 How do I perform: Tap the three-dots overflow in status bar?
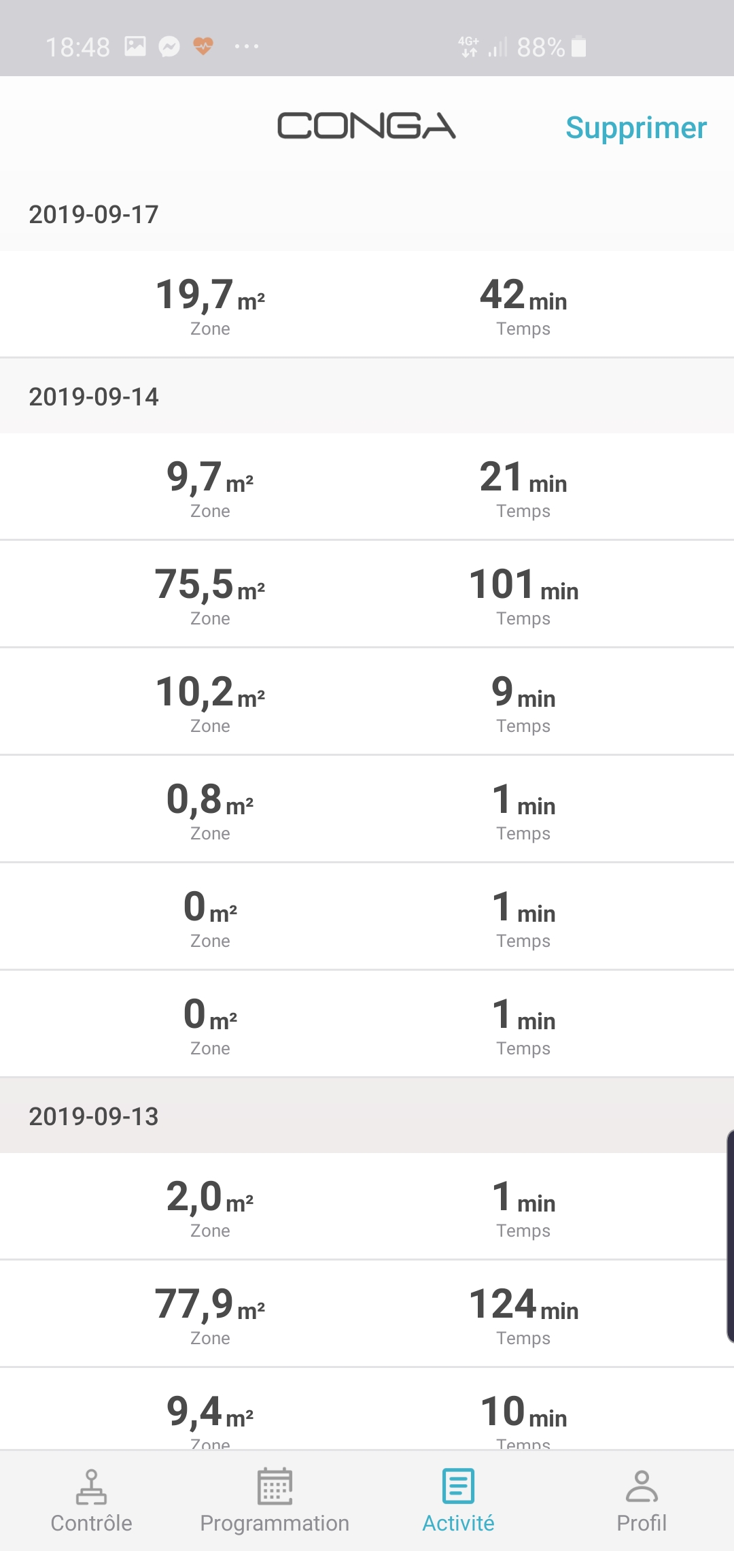coord(246,46)
